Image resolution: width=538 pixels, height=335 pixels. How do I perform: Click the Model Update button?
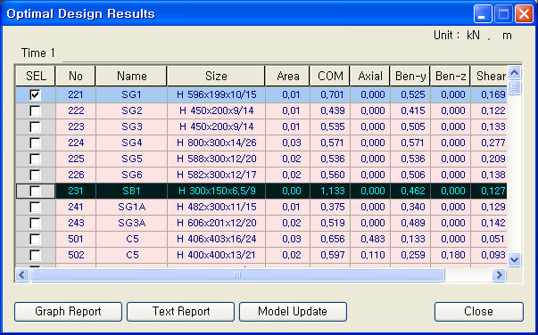point(293,311)
